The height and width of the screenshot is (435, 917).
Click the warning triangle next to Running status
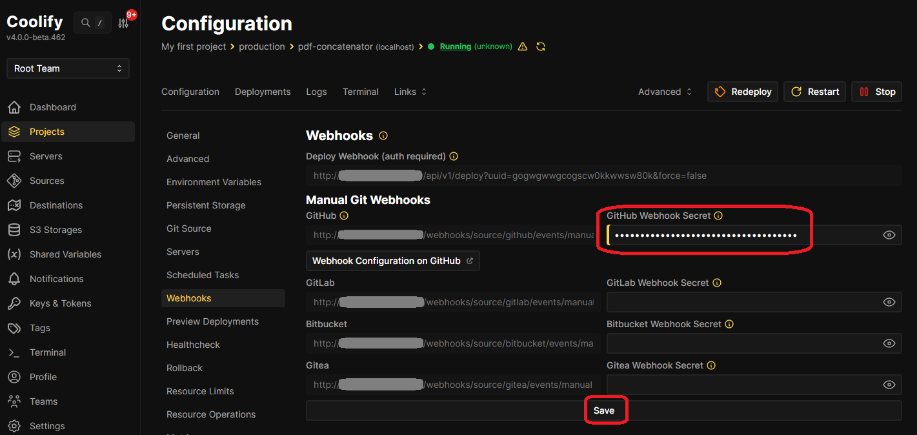pyautogui.click(x=523, y=46)
